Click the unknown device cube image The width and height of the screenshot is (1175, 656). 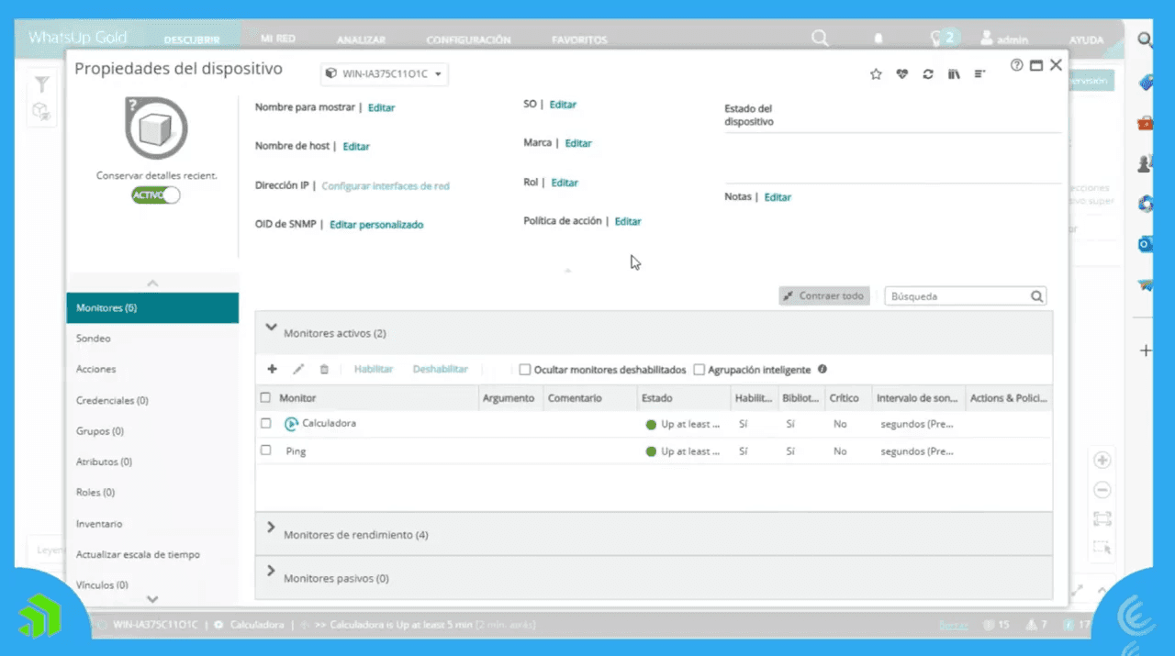tap(156, 128)
